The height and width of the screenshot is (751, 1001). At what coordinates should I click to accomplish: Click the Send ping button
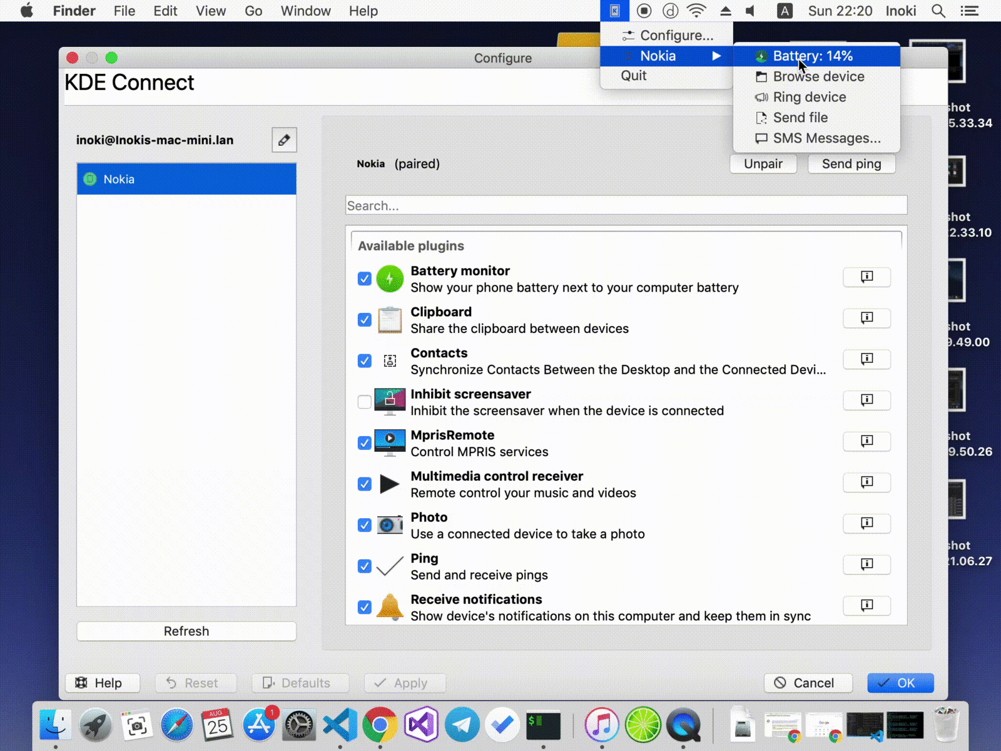tap(851, 164)
